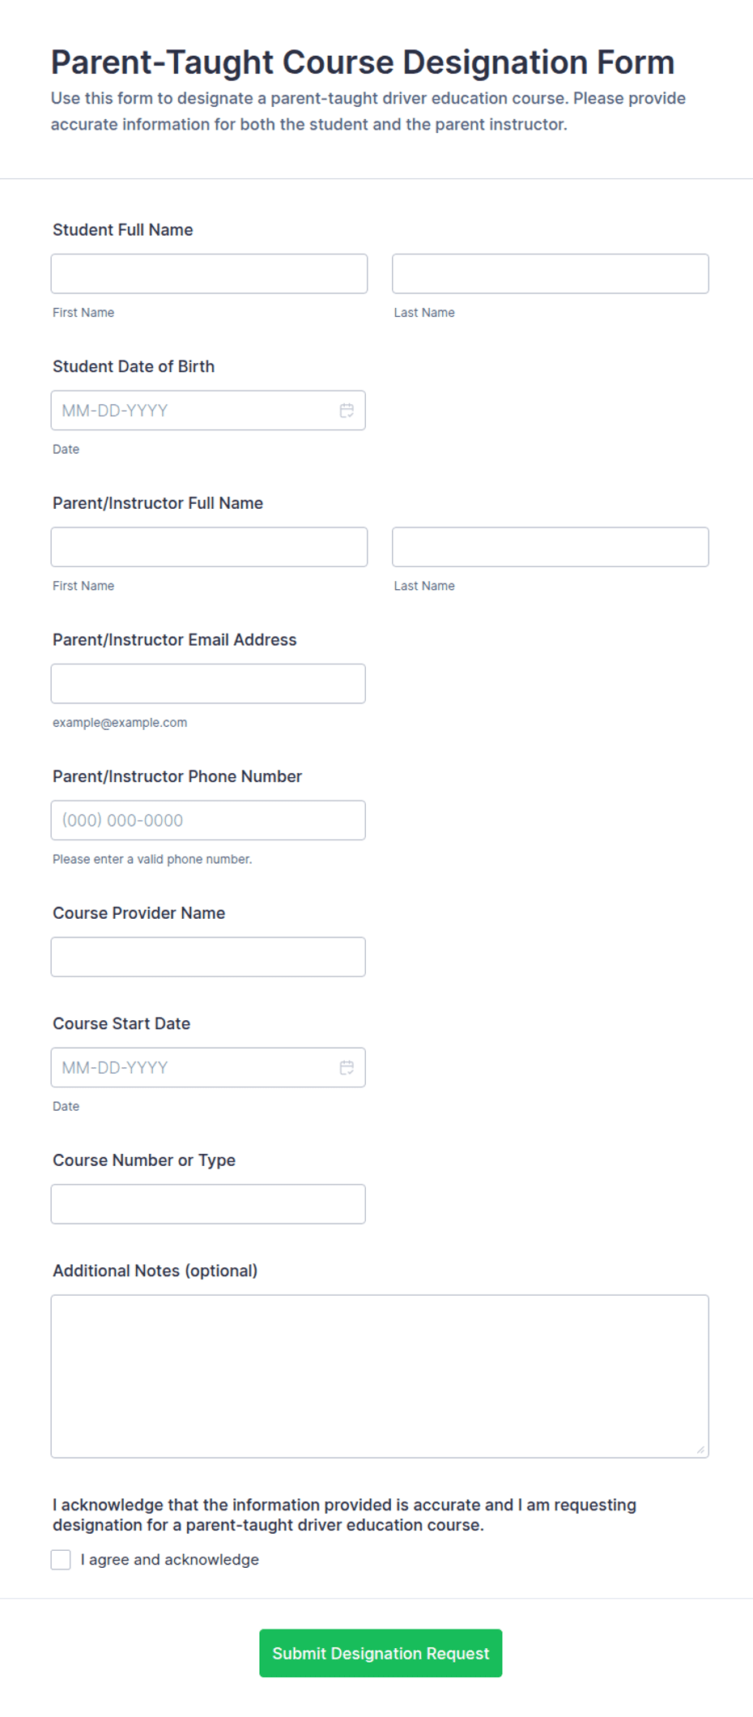Grab the Additional Notes resize handle
Image resolution: width=753 pixels, height=1717 pixels.
point(700,1450)
